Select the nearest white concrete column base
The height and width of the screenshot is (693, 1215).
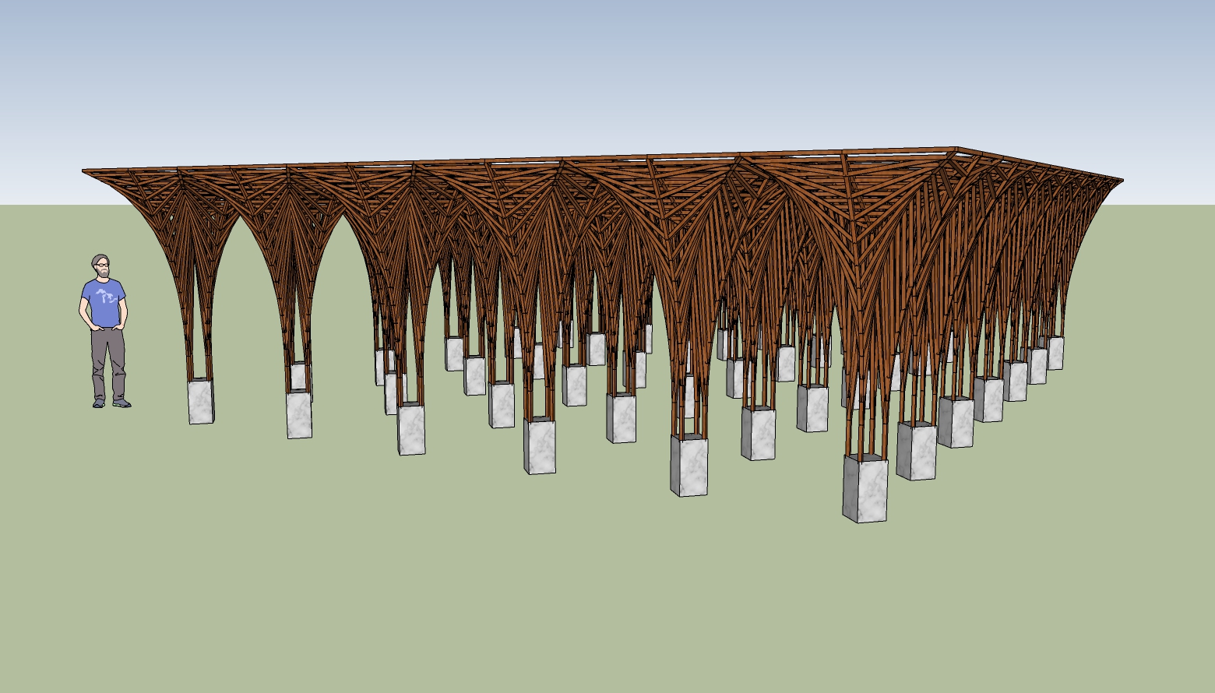865,488
